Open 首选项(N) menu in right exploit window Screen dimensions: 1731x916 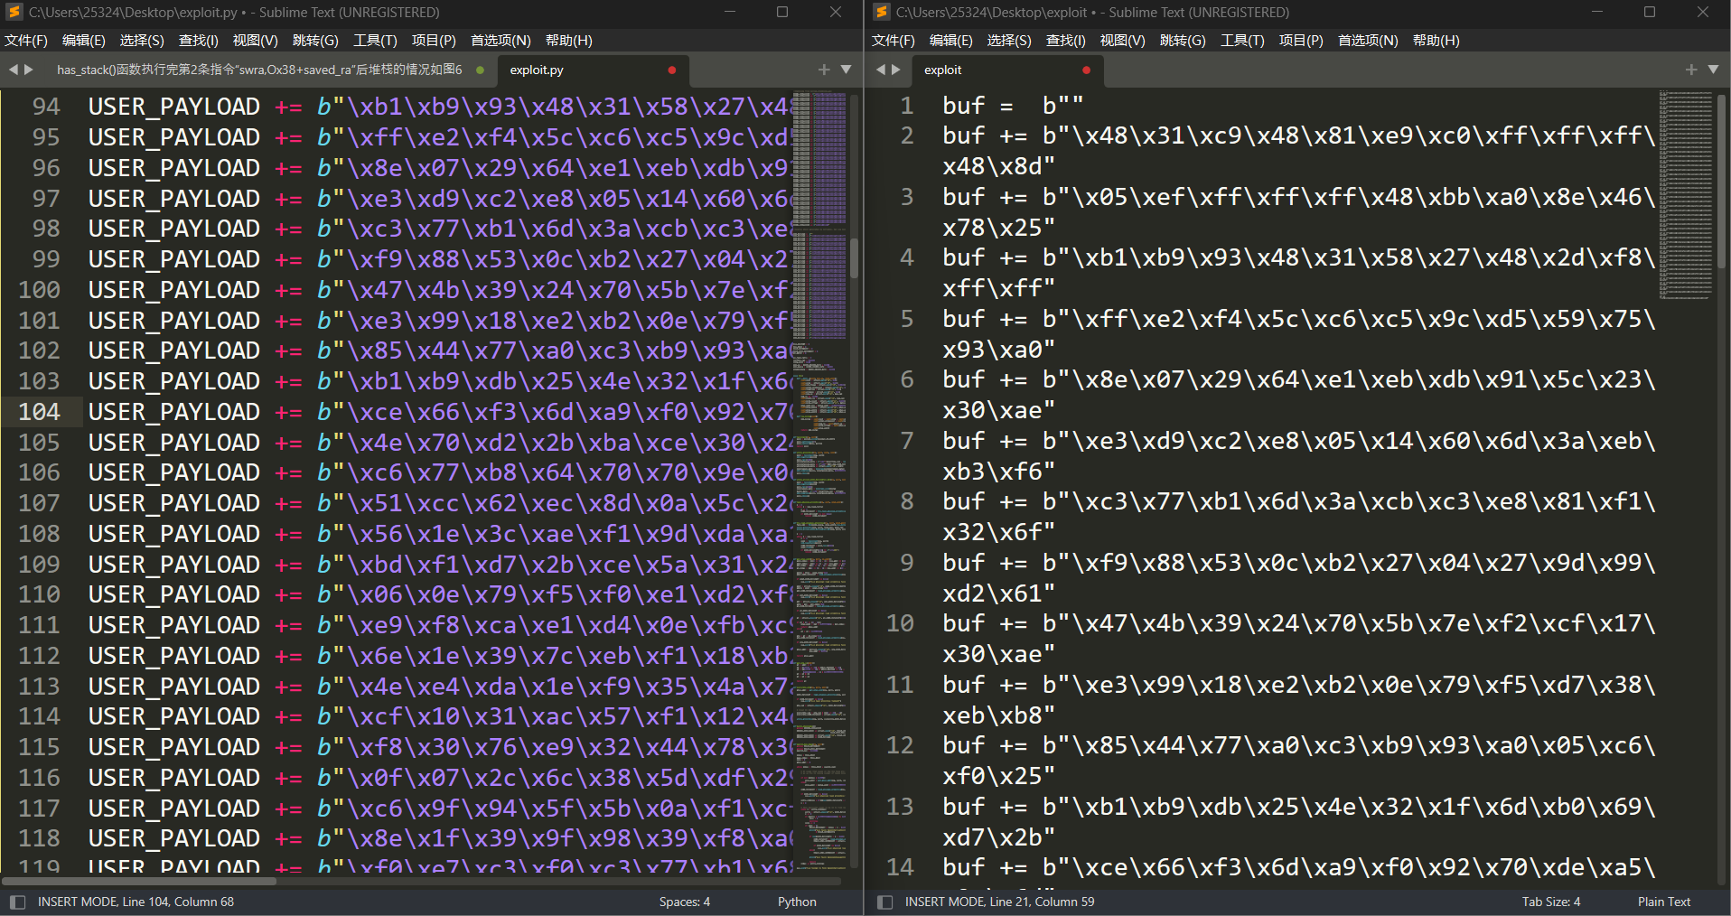pyautogui.click(x=1368, y=41)
